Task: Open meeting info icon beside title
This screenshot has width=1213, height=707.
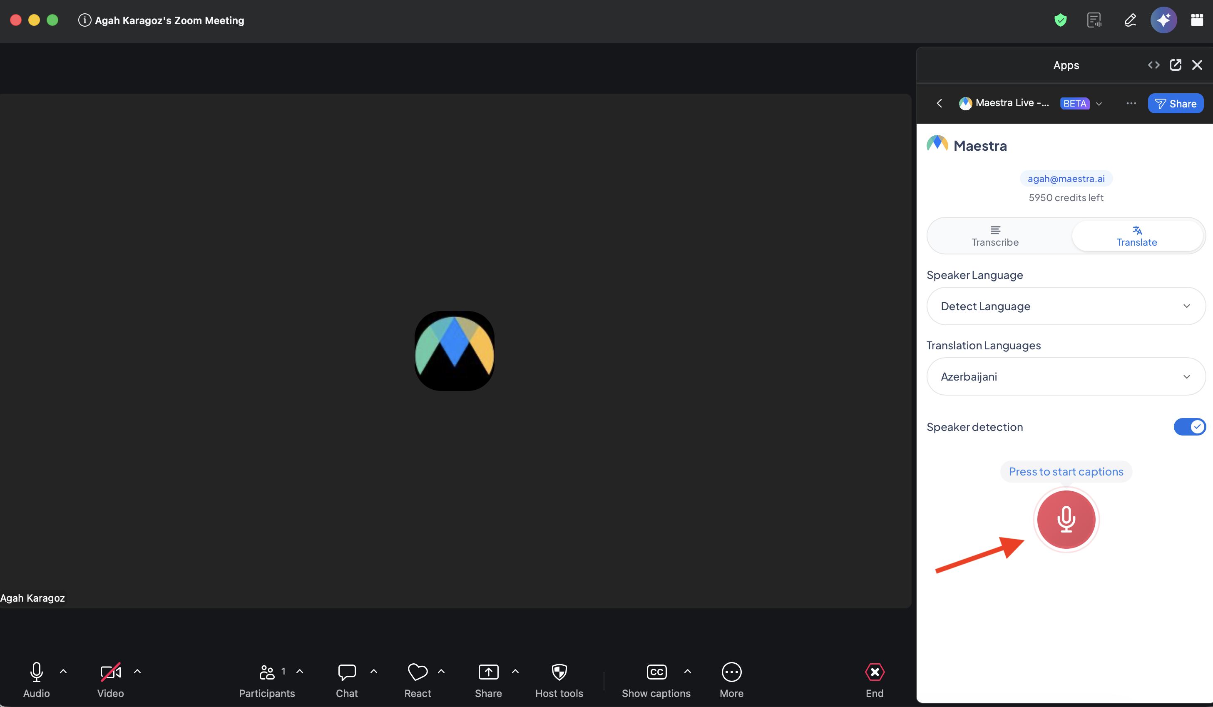Action: pyautogui.click(x=85, y=20)
